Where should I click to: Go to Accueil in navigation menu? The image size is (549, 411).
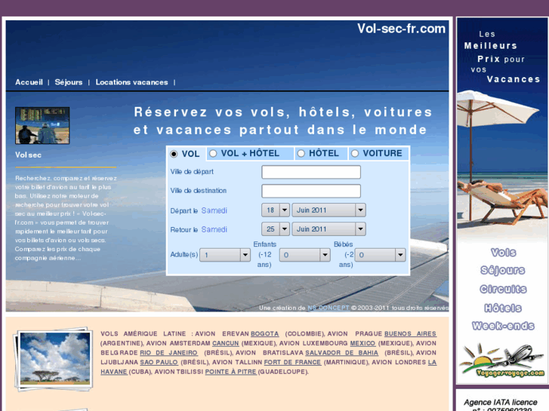point(29,82)
